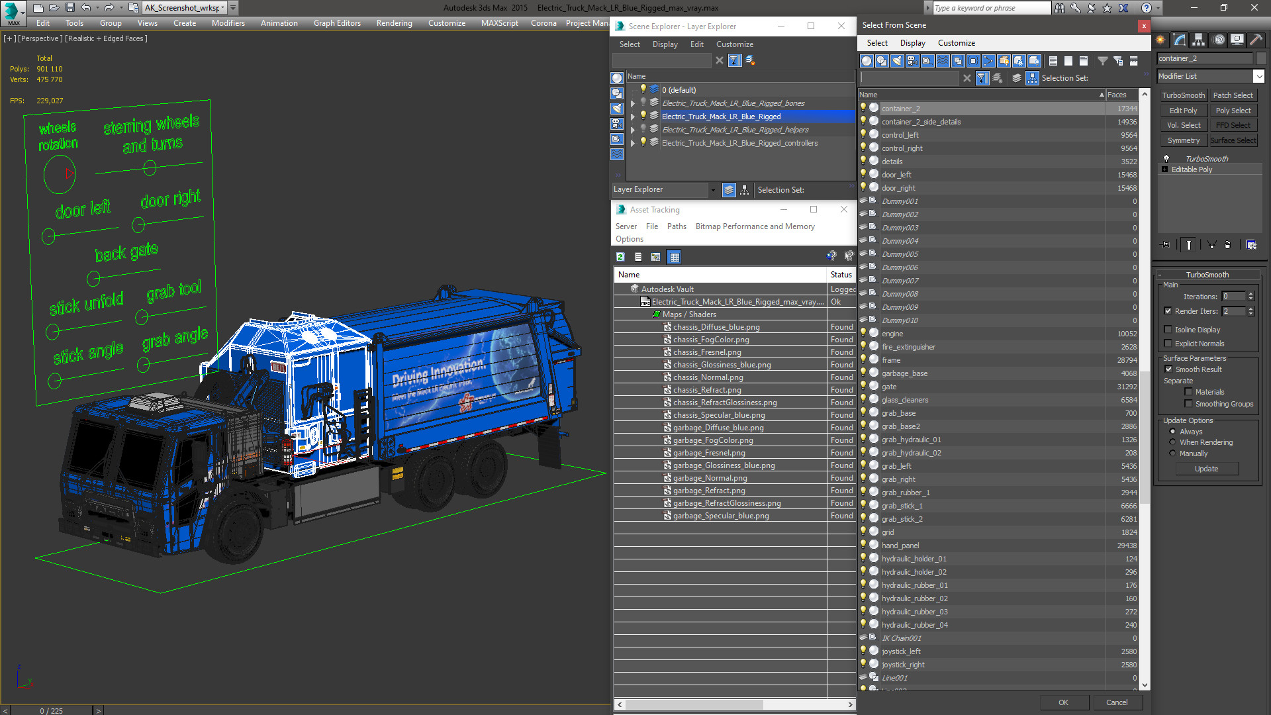Open the Utilities hammer panel tab
Viewport: 1271px width, 715px height.
coord(1256,40)
